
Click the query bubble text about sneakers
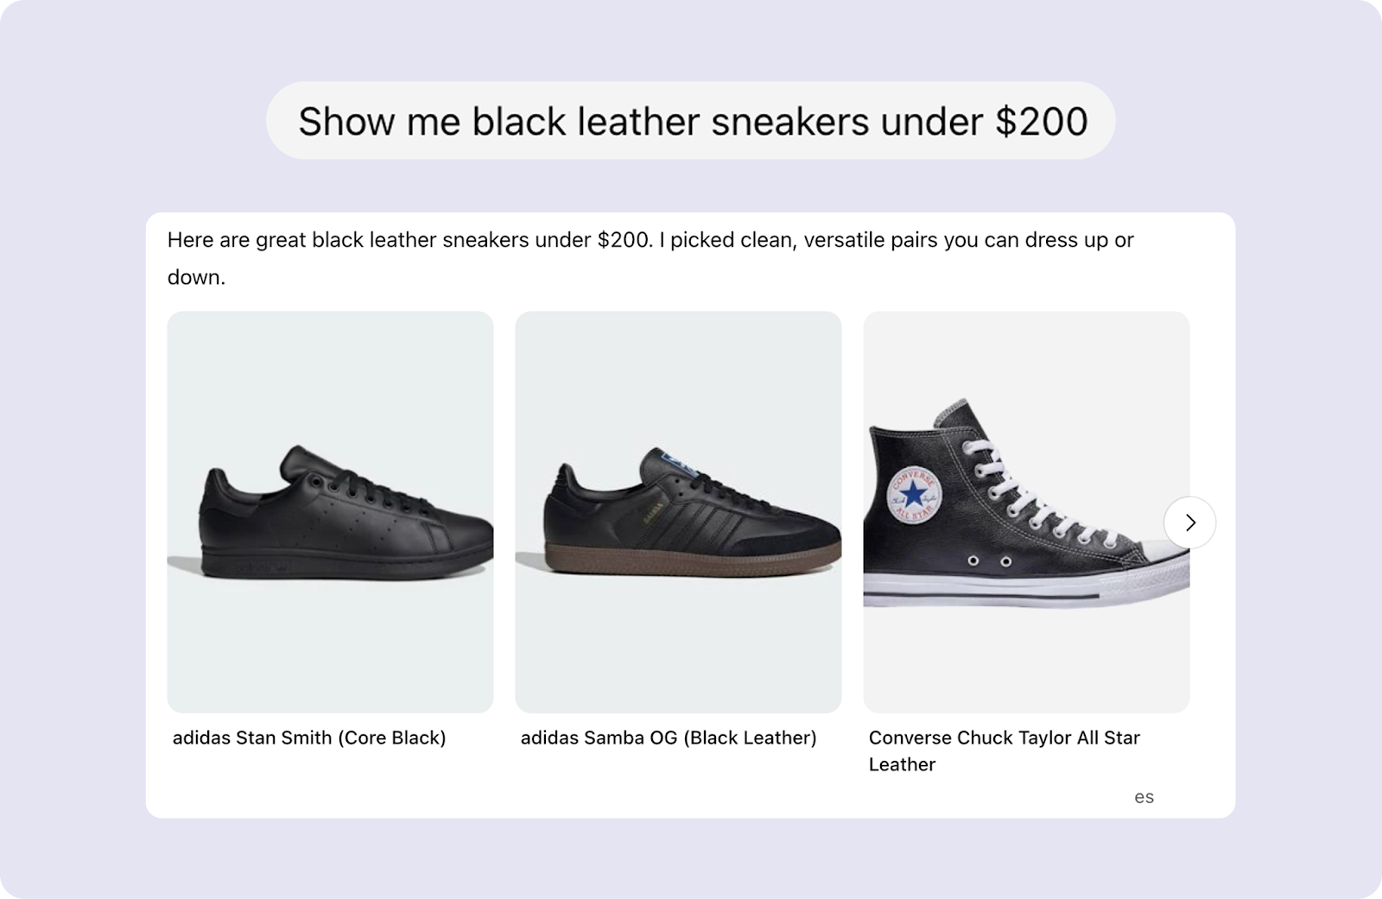coord(691,120)
